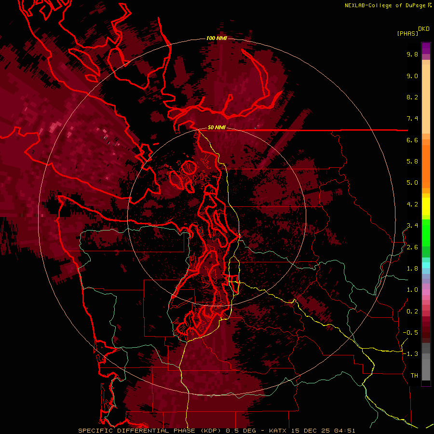Click the 100 NMI range ring label
Viewport: 434px width, 434px height.
point(217,38)
